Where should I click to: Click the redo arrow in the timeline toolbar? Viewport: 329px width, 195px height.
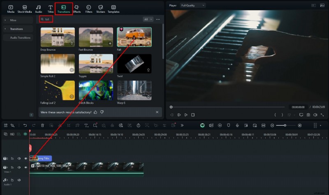[34, 125]
